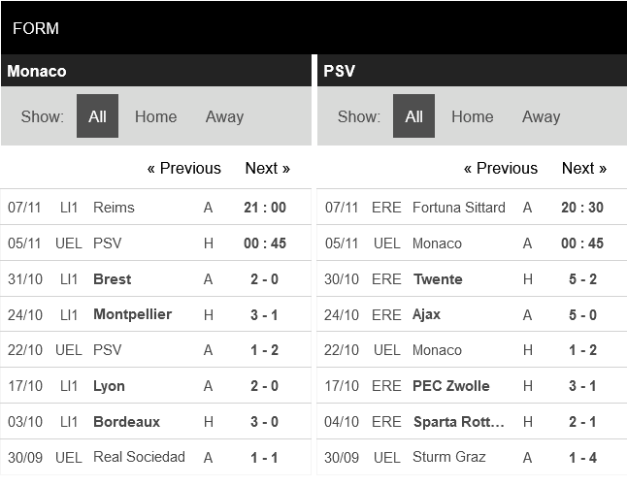
Task: Load PSV's Next » matches
Action: (583, 168)
